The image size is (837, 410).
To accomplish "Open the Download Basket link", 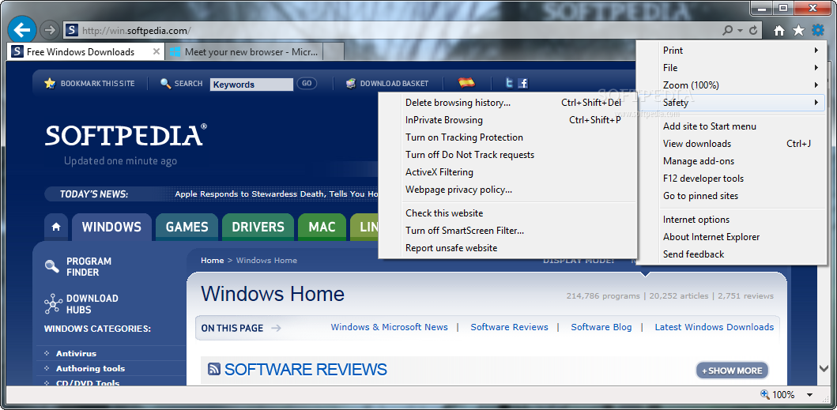I will [x=394, y=84].
